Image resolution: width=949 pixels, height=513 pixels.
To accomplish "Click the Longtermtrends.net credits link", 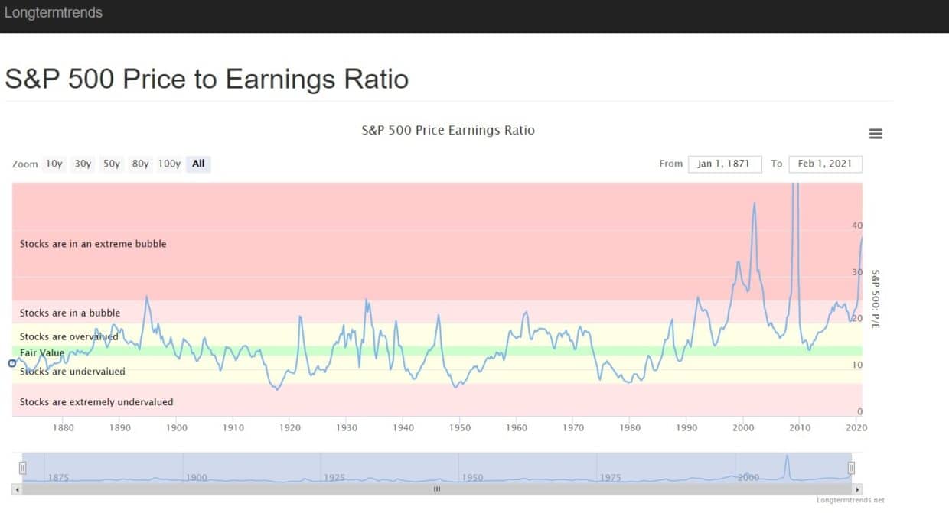I will 850,501.
